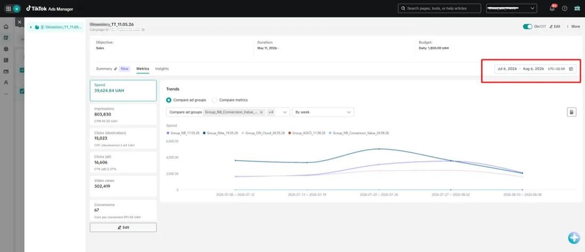Switch to the Insights tab
This screenshot has height=252, width=585.
point(162,69)
